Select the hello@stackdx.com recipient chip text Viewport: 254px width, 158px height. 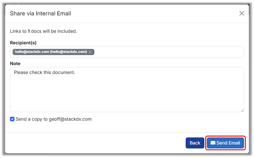point(51,52)
